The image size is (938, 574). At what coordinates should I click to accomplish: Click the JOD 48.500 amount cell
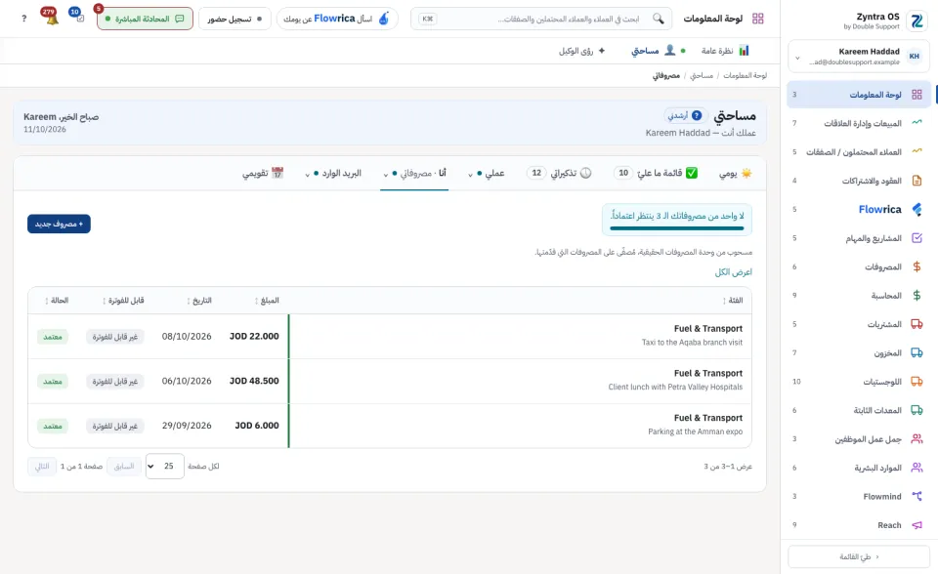click(254, 381)
